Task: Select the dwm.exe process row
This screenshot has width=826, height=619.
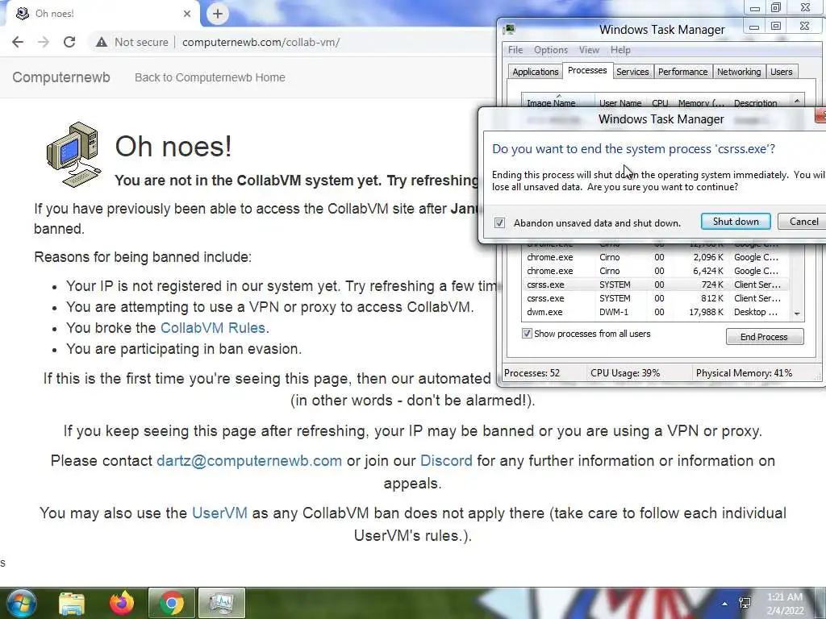Action: click(656, 312)
